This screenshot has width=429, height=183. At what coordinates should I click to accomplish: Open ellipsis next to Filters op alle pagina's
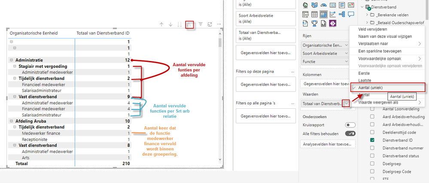[x=293, y=104]
